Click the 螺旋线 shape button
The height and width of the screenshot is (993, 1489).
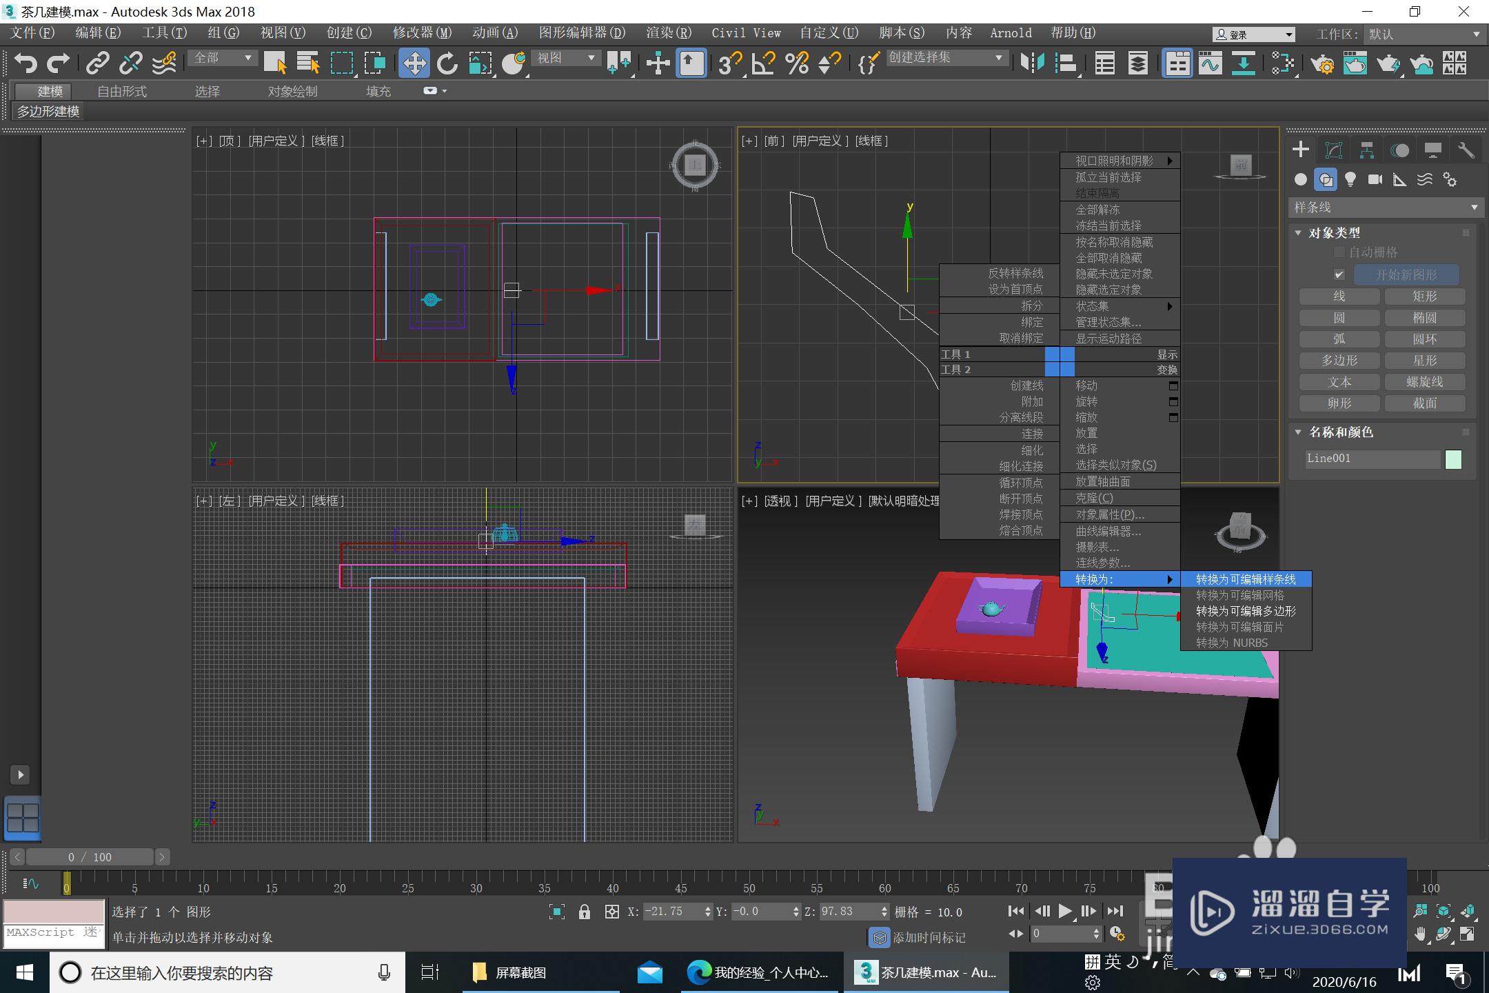[1424, 382]
